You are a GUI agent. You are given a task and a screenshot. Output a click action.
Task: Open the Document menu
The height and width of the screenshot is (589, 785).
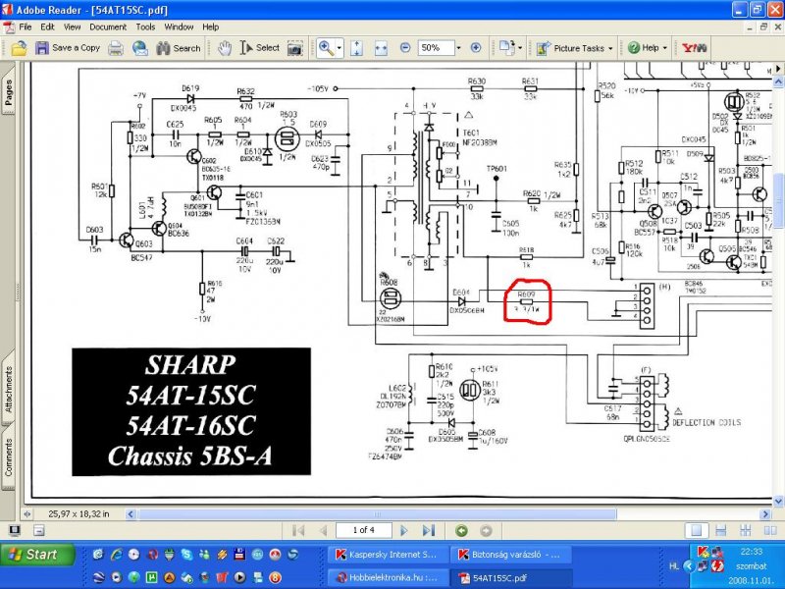coord(108,27)
